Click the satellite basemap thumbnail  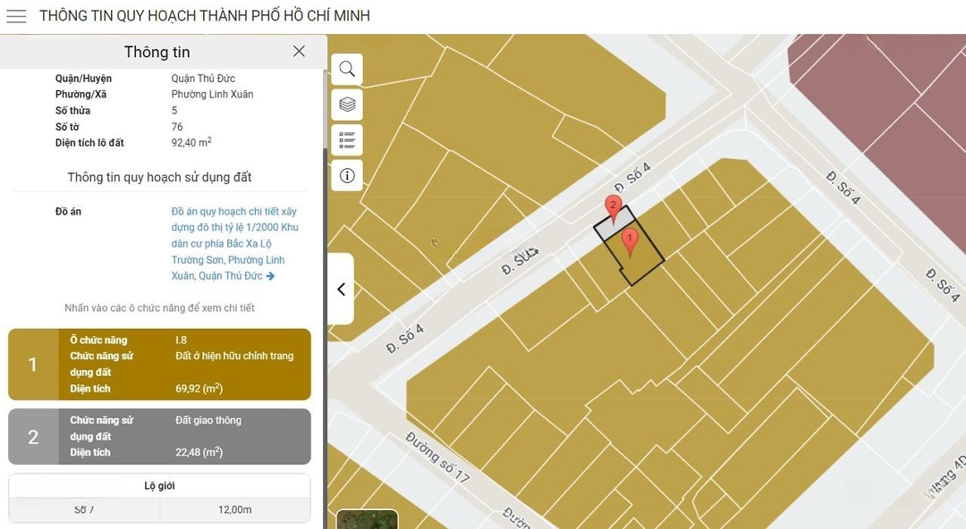(368, 520)
